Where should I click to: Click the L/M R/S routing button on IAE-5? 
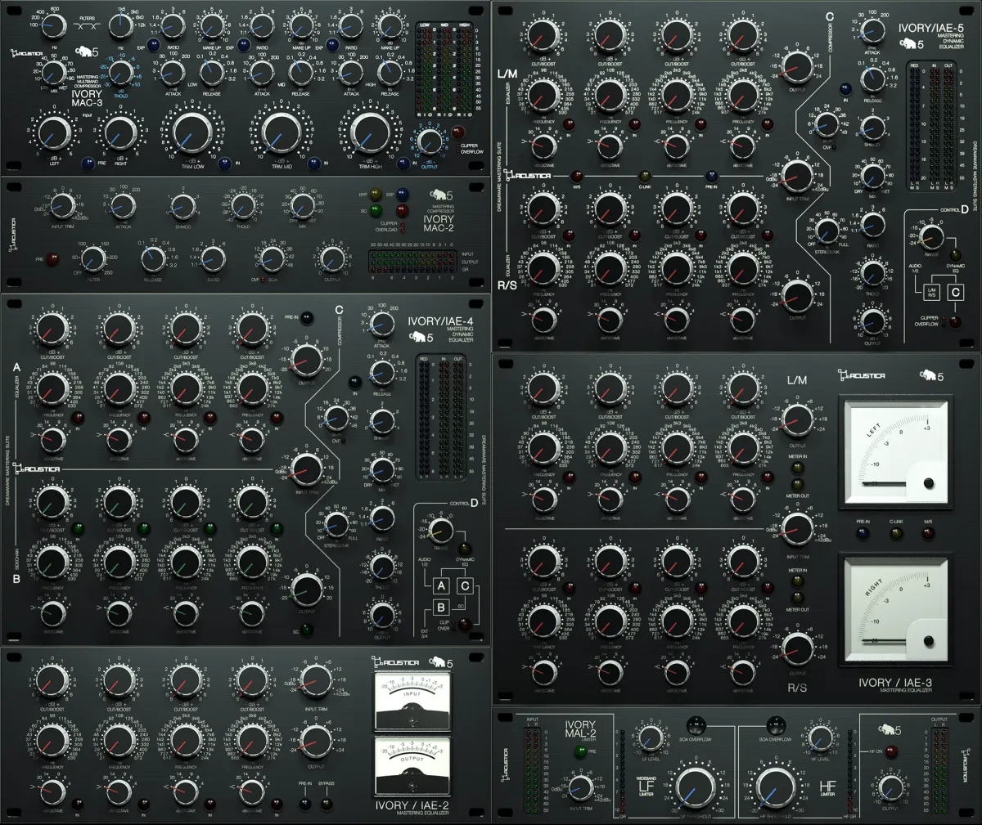[931, 292]
